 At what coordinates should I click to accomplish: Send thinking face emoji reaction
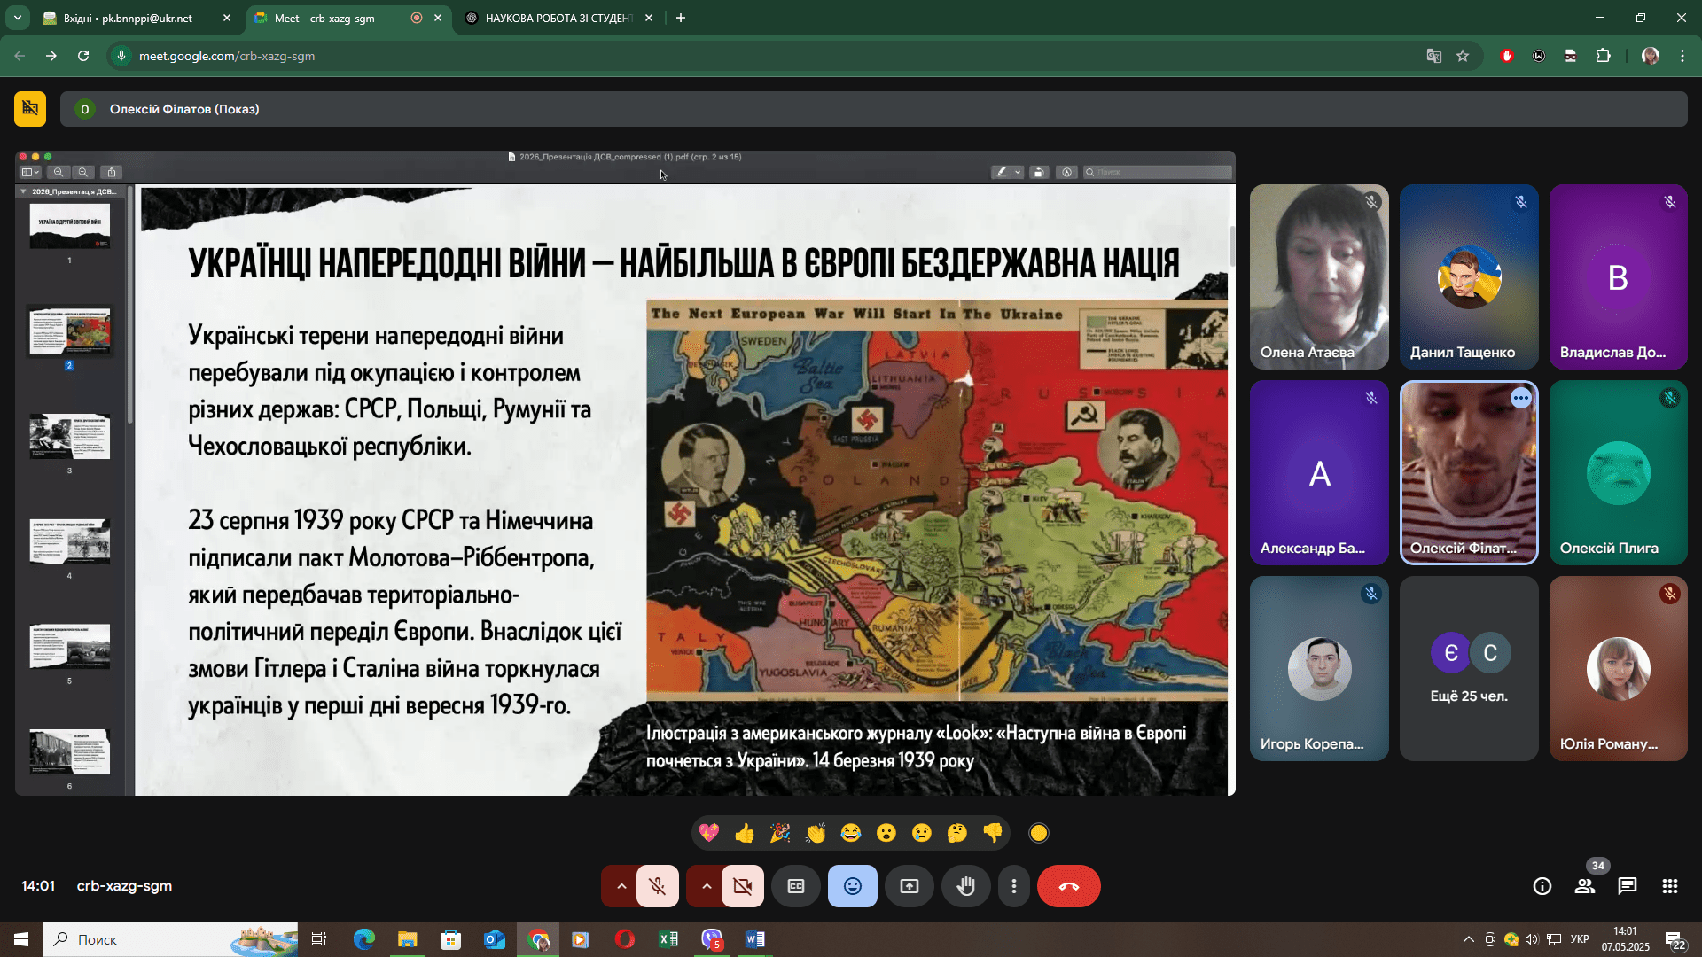957,833
